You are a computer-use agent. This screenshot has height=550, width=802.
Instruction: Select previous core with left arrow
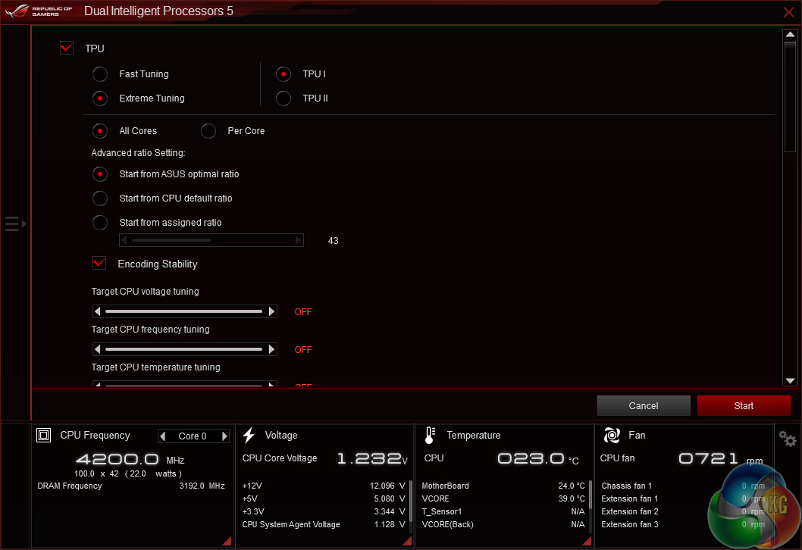coord(162,436)
